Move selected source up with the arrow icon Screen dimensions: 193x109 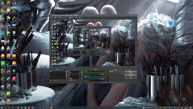(73, 80)
